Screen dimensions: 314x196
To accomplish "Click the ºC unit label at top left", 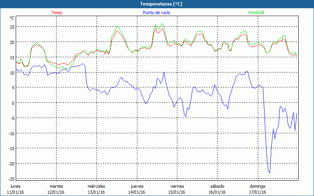I will pos(12,18).
